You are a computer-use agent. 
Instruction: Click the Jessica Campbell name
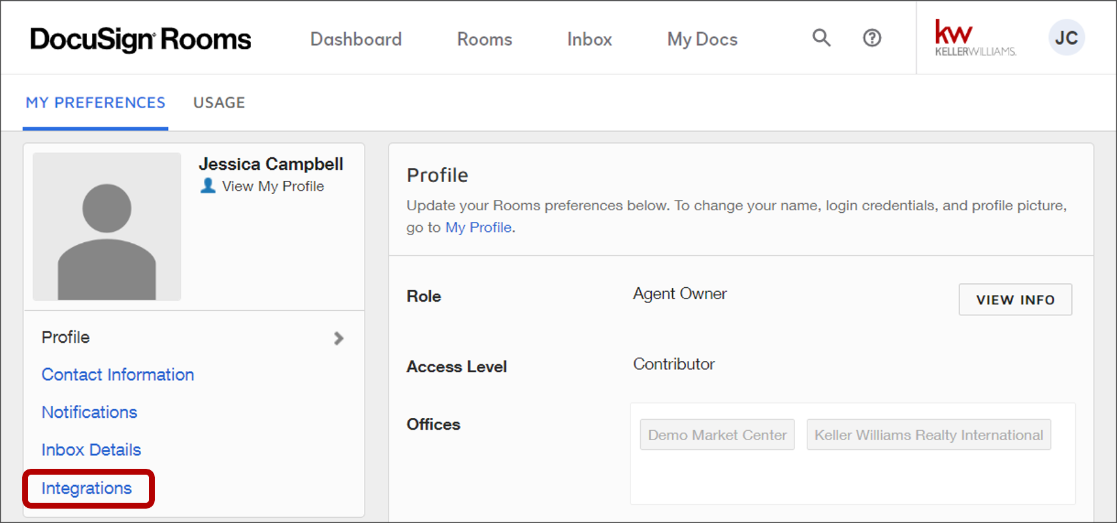(x=271, y=164)
